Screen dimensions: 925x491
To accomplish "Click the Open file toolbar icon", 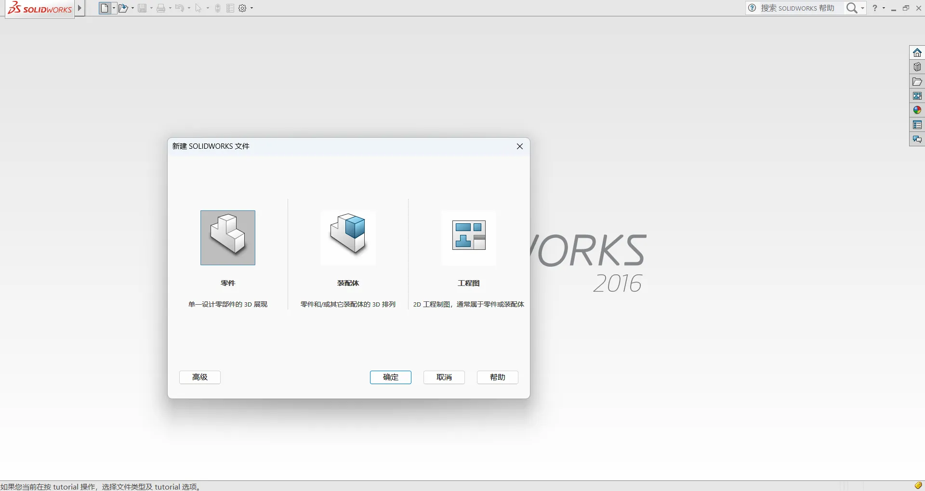I will (123, 8).
